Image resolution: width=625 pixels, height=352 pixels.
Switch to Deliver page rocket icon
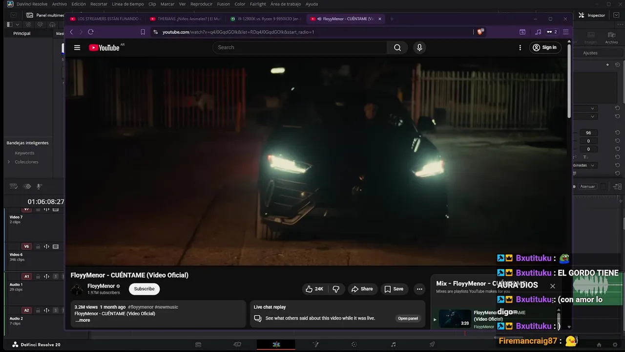[432, 345]
